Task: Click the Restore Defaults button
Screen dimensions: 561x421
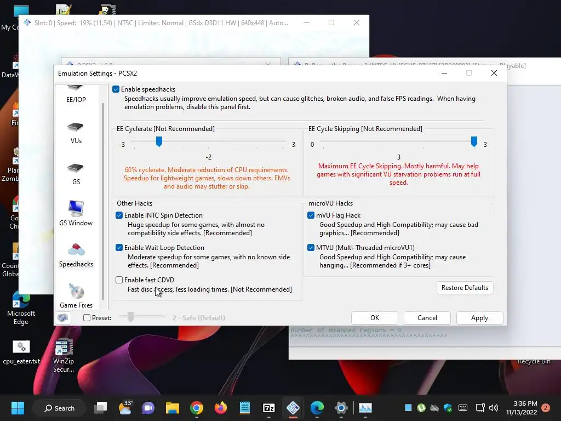Action: point(465,288)
